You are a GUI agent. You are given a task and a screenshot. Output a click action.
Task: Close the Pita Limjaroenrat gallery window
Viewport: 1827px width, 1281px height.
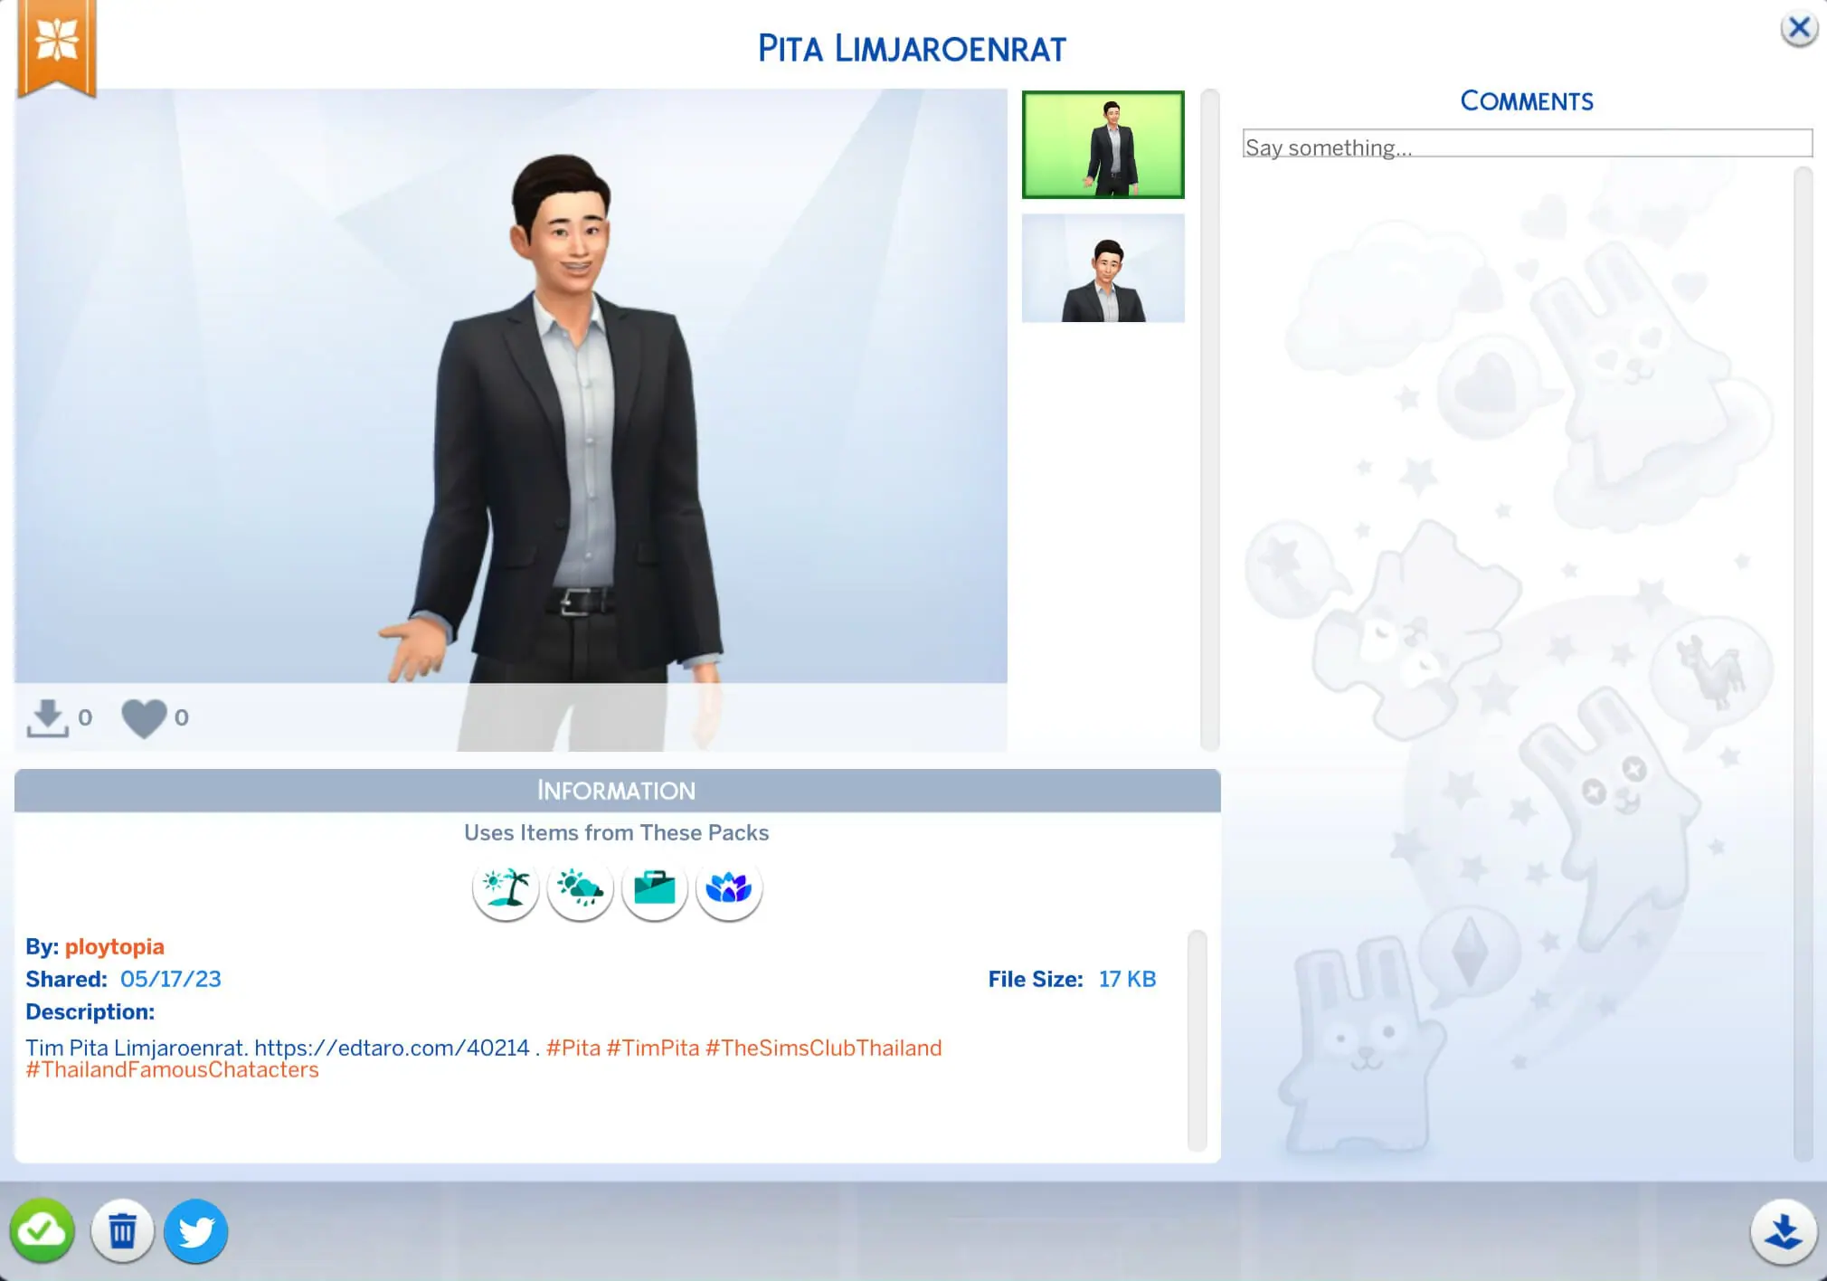[1799, 28]
